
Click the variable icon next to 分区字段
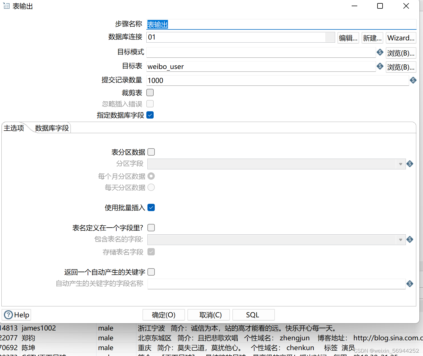[x=410, y=164]
